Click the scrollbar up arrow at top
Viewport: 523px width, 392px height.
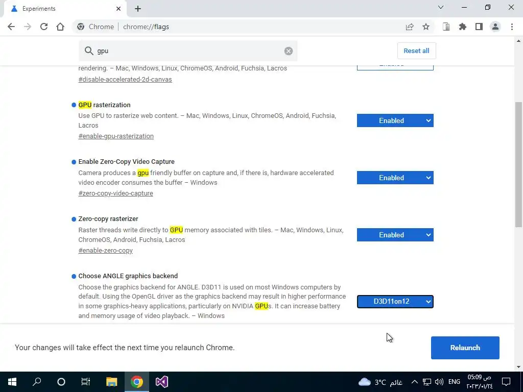[518, 41]
